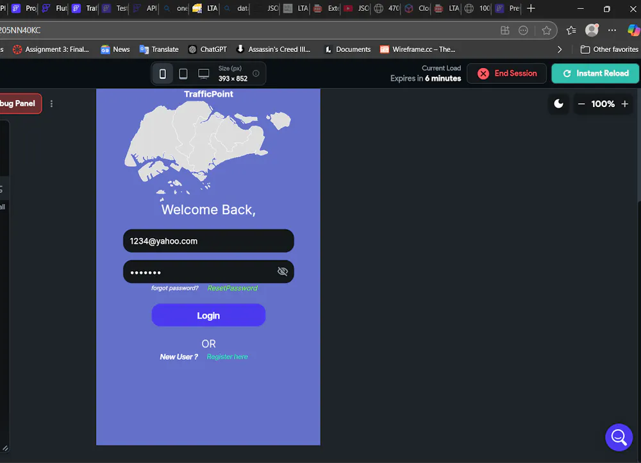The image size is (641, 463).
Task: Open the Assignment 3: Final bookmark
Action: 51,49
